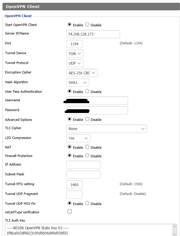Click the Password input field
The height and width of the screenshot is (236, 180).
[x=97, y=110]
